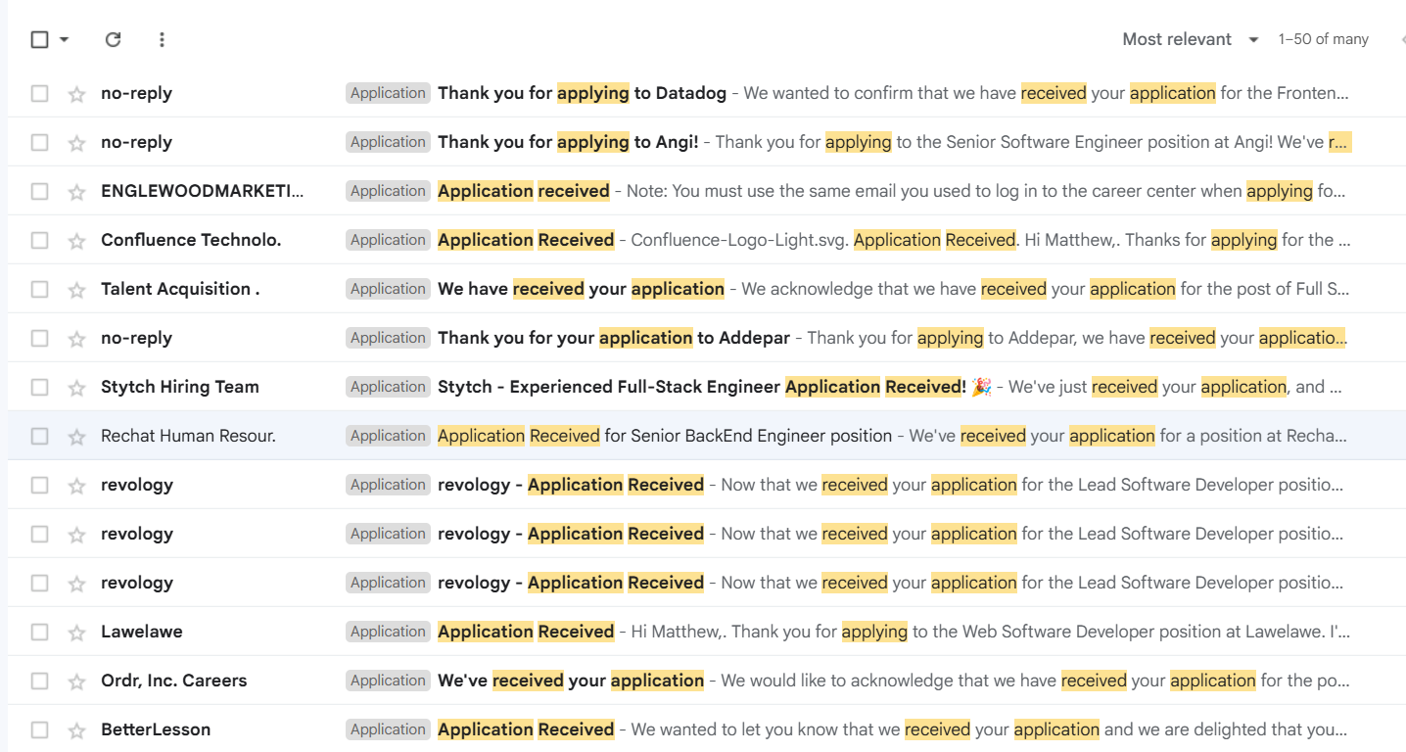Select the checkbox on the Angi email

[39, 141]
